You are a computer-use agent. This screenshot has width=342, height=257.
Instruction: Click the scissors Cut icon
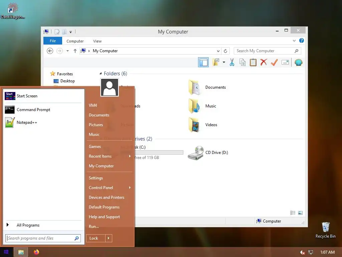pos(232,62)
